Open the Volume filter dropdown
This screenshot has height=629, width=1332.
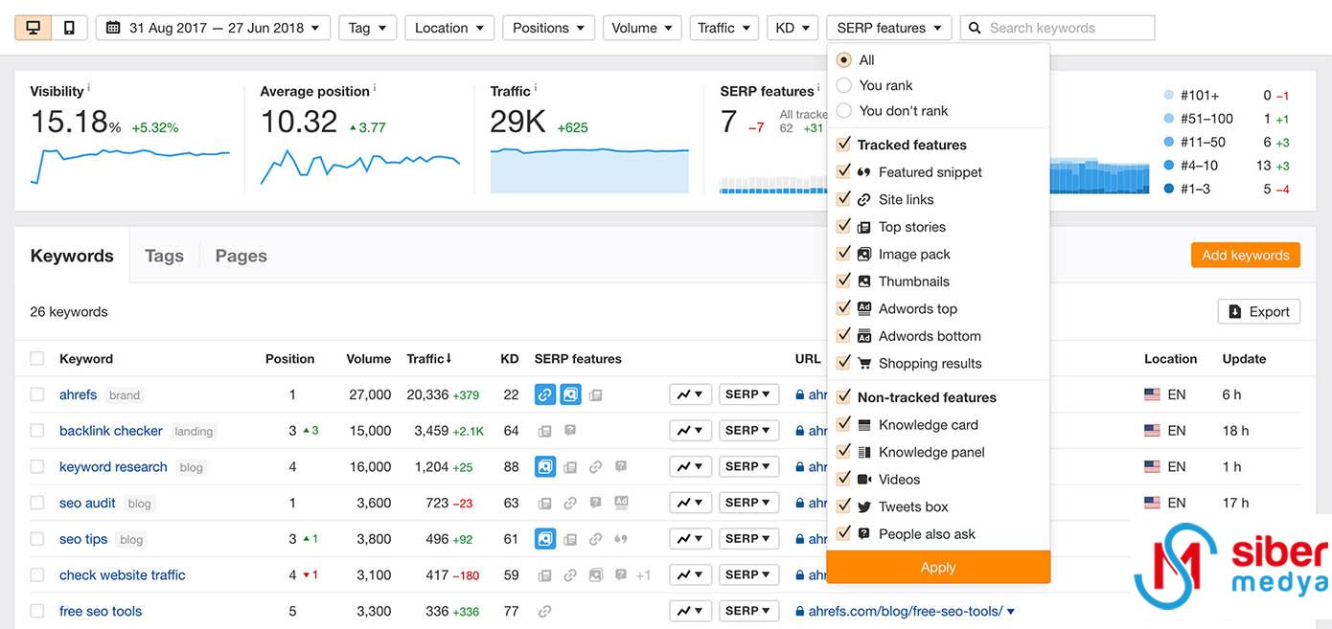[x=642, y=28]
